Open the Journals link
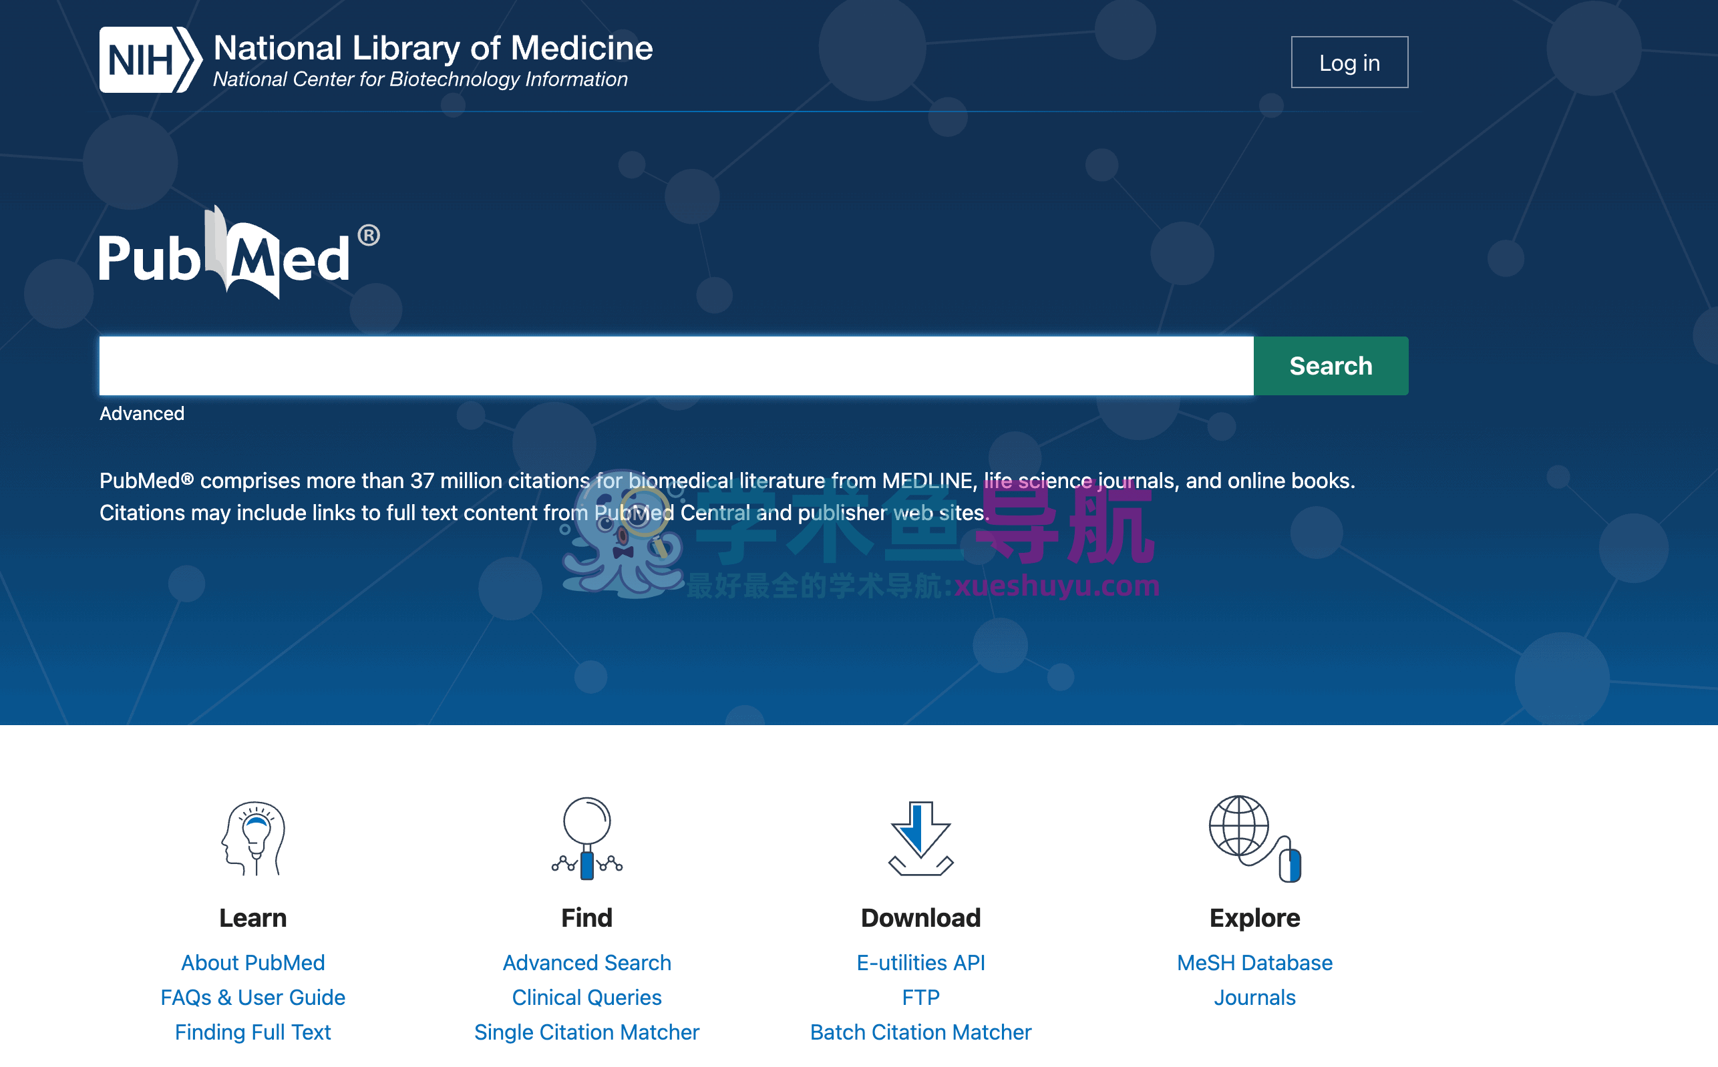 click(1254, 997)
